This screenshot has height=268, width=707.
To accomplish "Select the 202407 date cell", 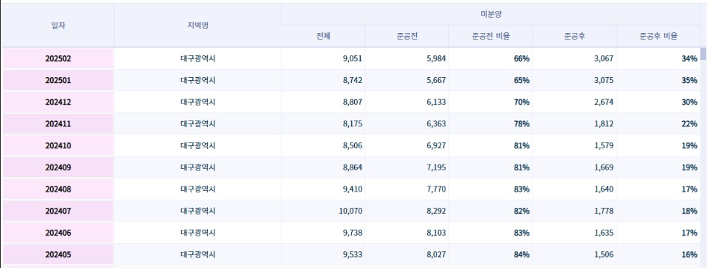I will pyautogui.click(x=58, y=211).
